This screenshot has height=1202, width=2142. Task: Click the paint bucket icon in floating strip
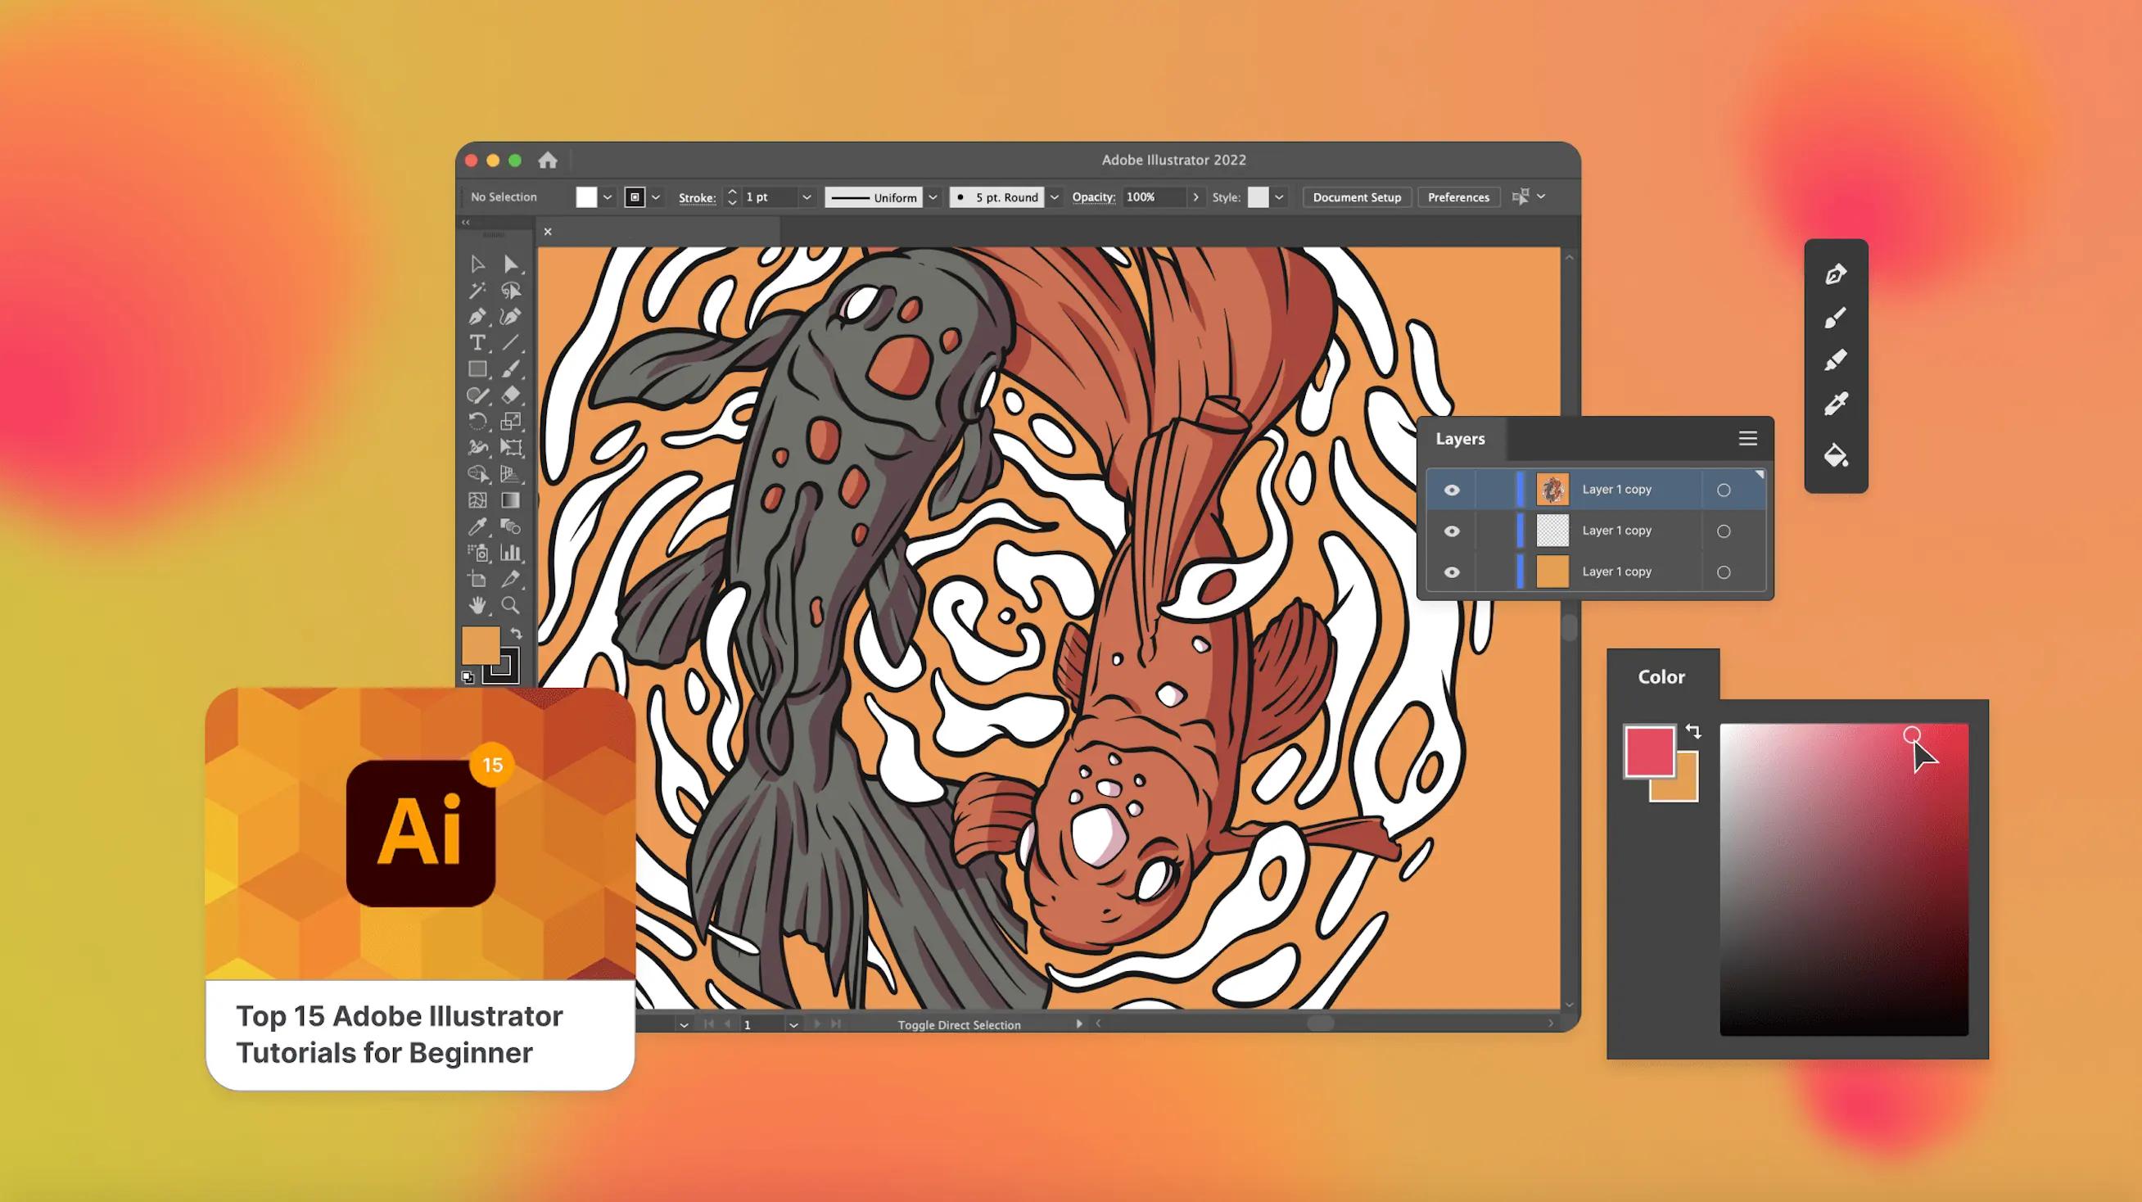(x=1835, y=454)
